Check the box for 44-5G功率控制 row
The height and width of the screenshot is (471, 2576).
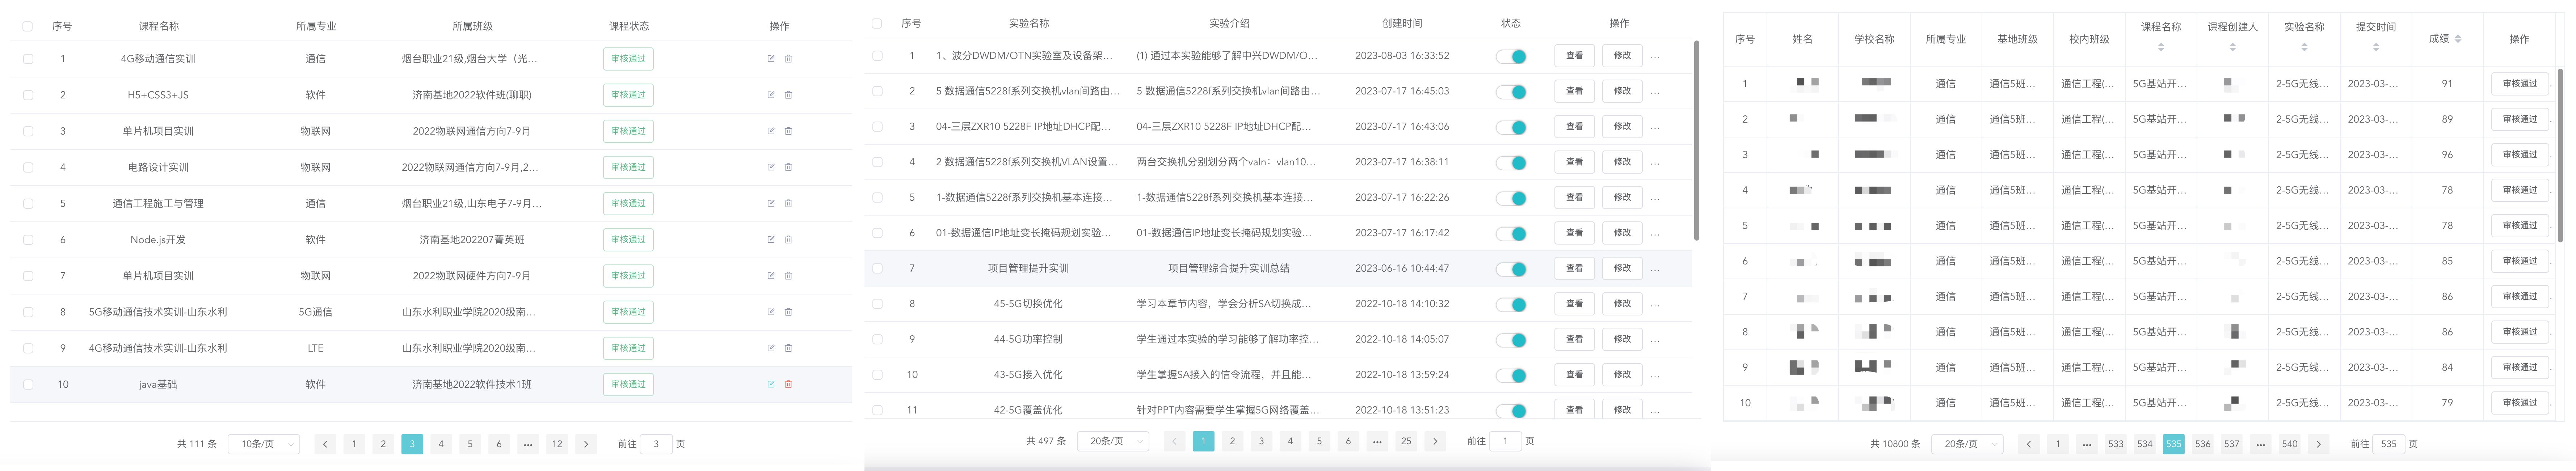tap(877, 339)
